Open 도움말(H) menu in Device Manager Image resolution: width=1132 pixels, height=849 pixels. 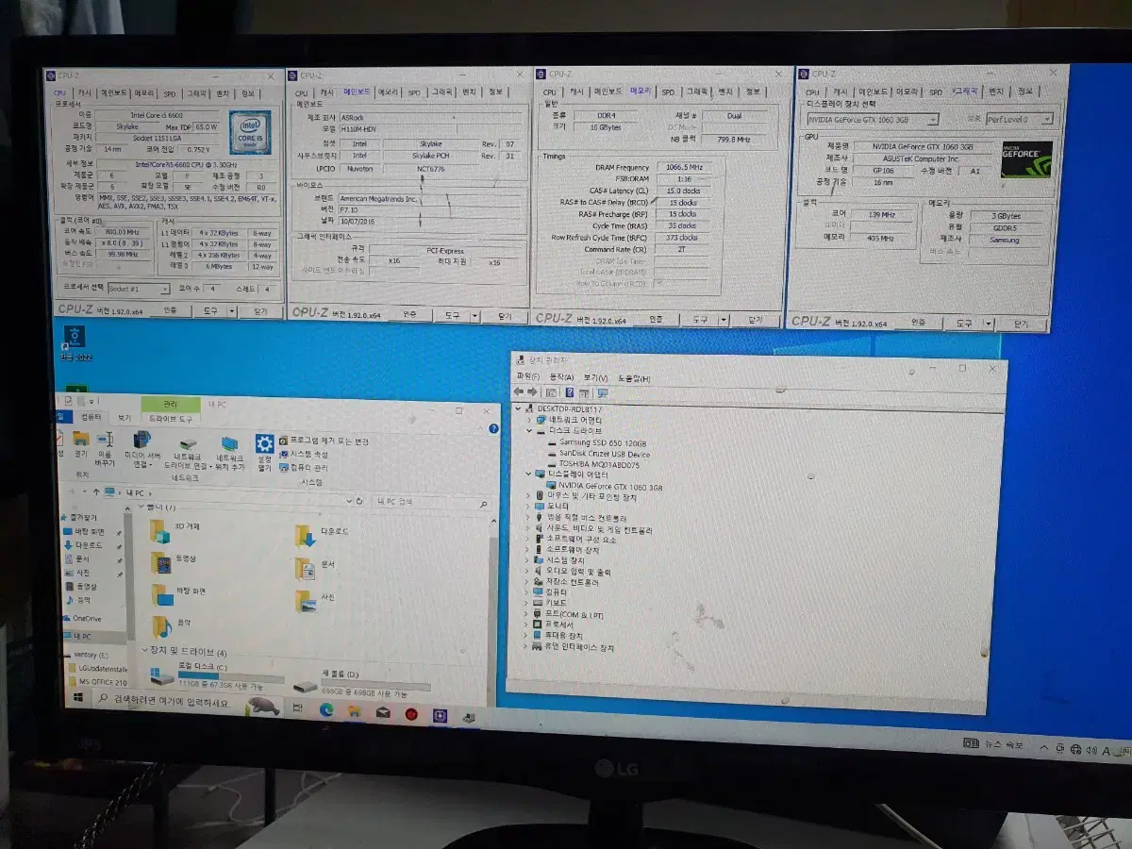tap(634, 379)
